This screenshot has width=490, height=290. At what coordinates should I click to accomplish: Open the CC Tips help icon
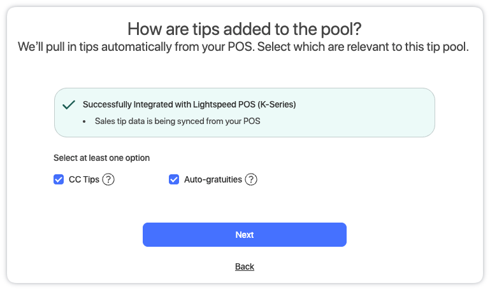click(108, 180)
